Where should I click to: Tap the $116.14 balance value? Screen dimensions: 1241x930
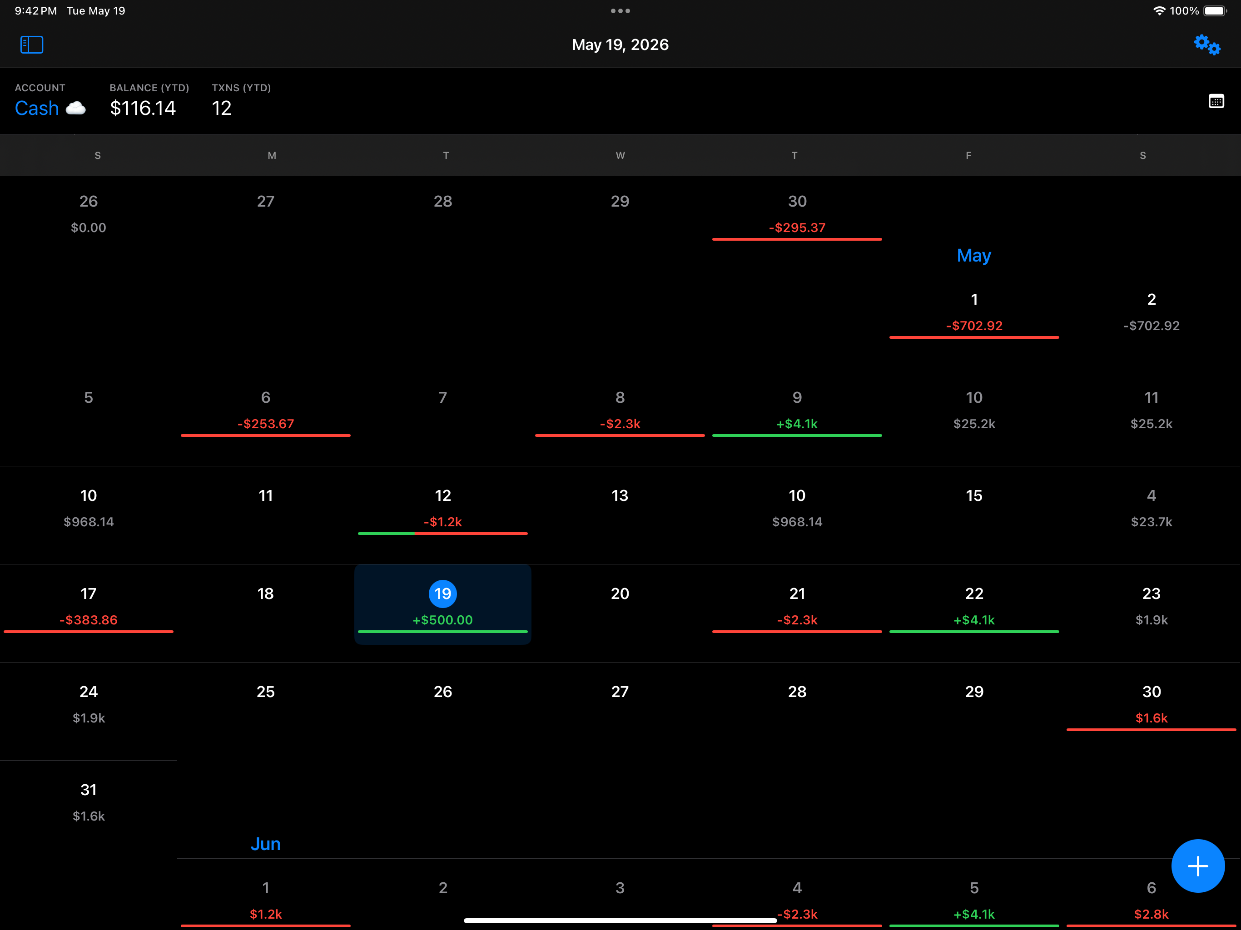click(x=143, y=108)
